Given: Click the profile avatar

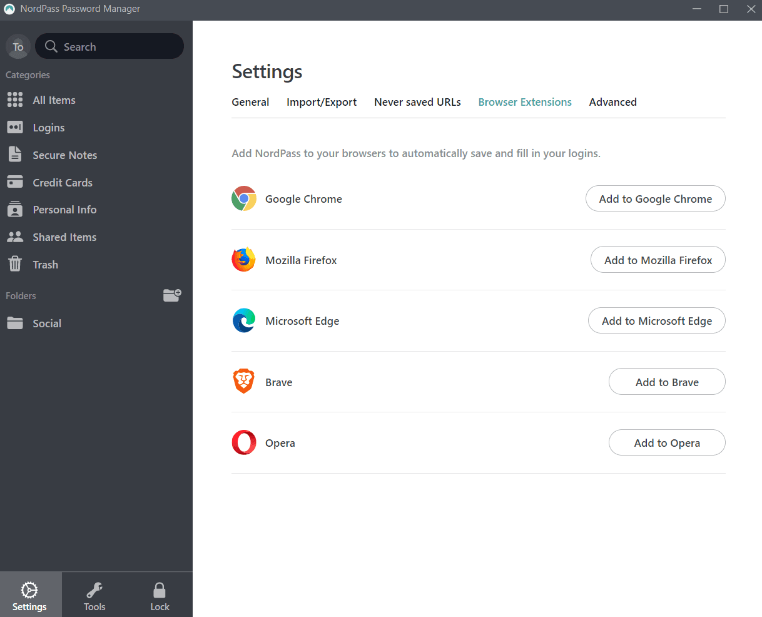Looking at the screenshot, I should [18, 46].
